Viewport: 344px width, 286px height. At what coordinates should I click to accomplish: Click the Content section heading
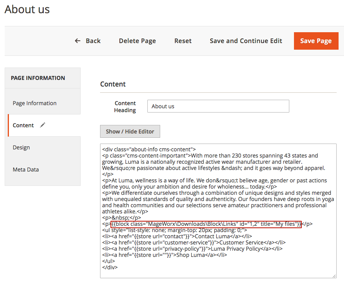pos(113,84)
